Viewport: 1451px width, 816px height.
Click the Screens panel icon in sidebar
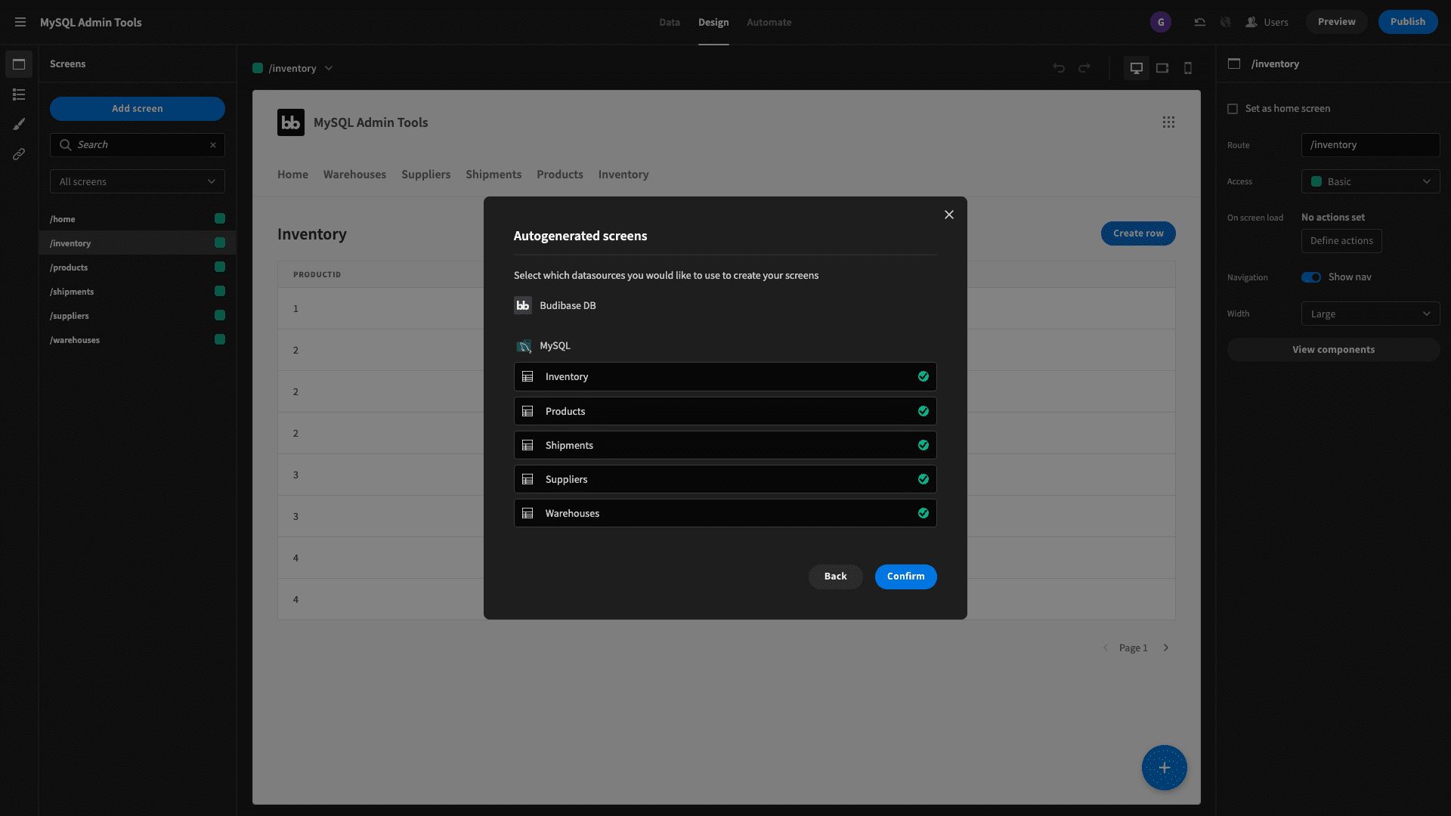pos(18,65)
